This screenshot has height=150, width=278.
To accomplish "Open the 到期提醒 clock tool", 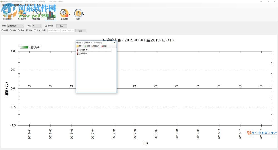I will pyautogui.click(x=36, y=14).
